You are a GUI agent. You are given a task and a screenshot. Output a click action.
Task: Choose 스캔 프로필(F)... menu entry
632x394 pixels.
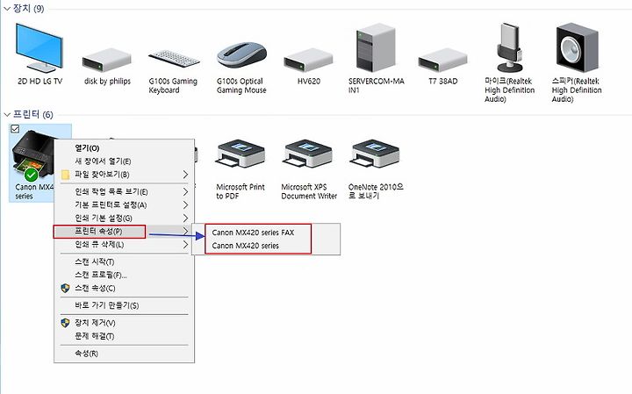(124, 276)
